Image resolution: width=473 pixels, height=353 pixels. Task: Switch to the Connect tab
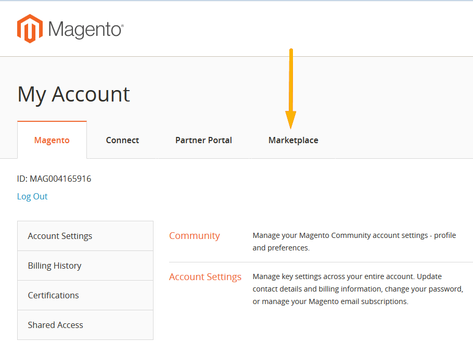point(122,140)
